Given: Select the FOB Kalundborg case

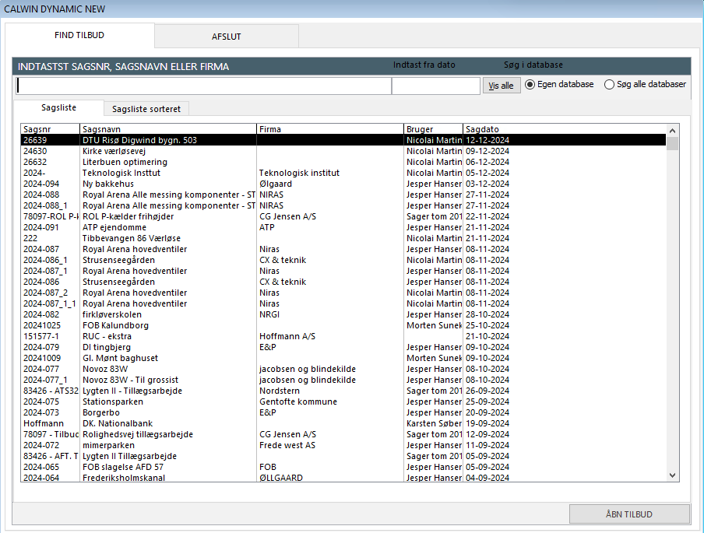Looking at the screenshot, I should 343,325.
